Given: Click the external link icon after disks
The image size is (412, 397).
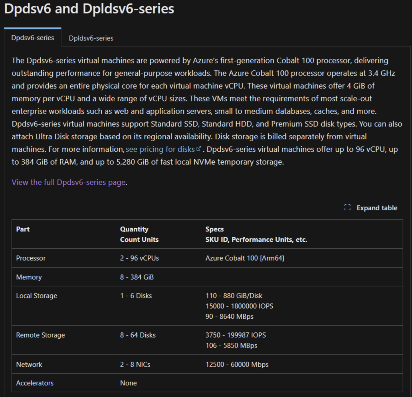Looking at the screenshot, I should (199, 149).
